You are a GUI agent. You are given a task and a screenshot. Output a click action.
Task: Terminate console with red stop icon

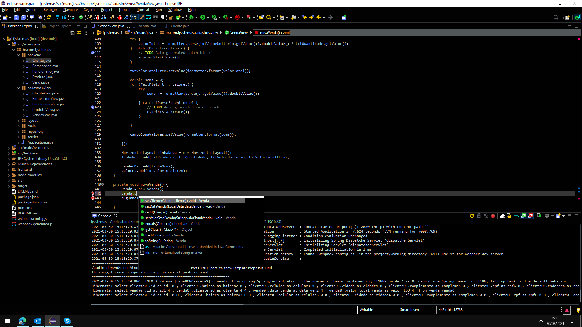[493, 216]
